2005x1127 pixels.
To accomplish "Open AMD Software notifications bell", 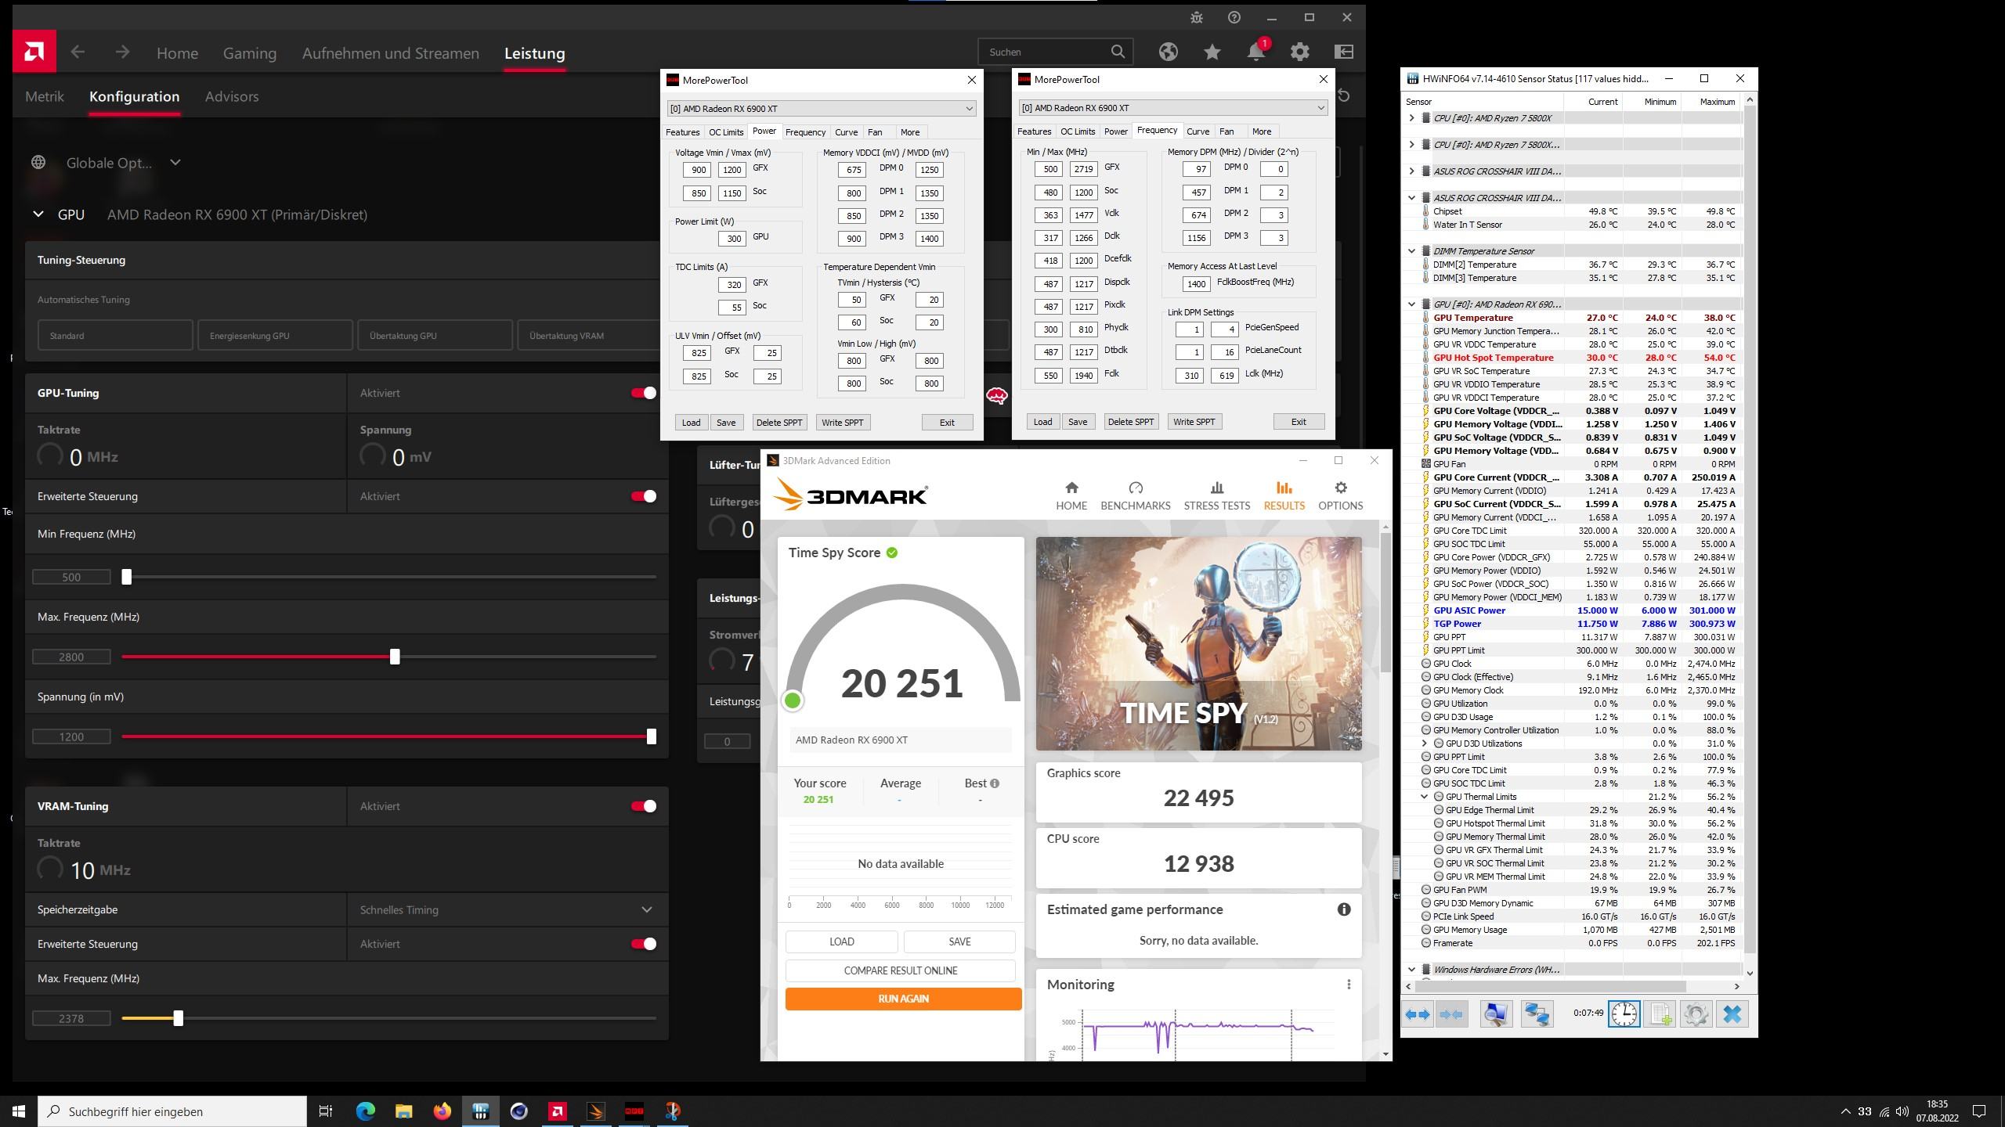I will (x=1255, y=52).
